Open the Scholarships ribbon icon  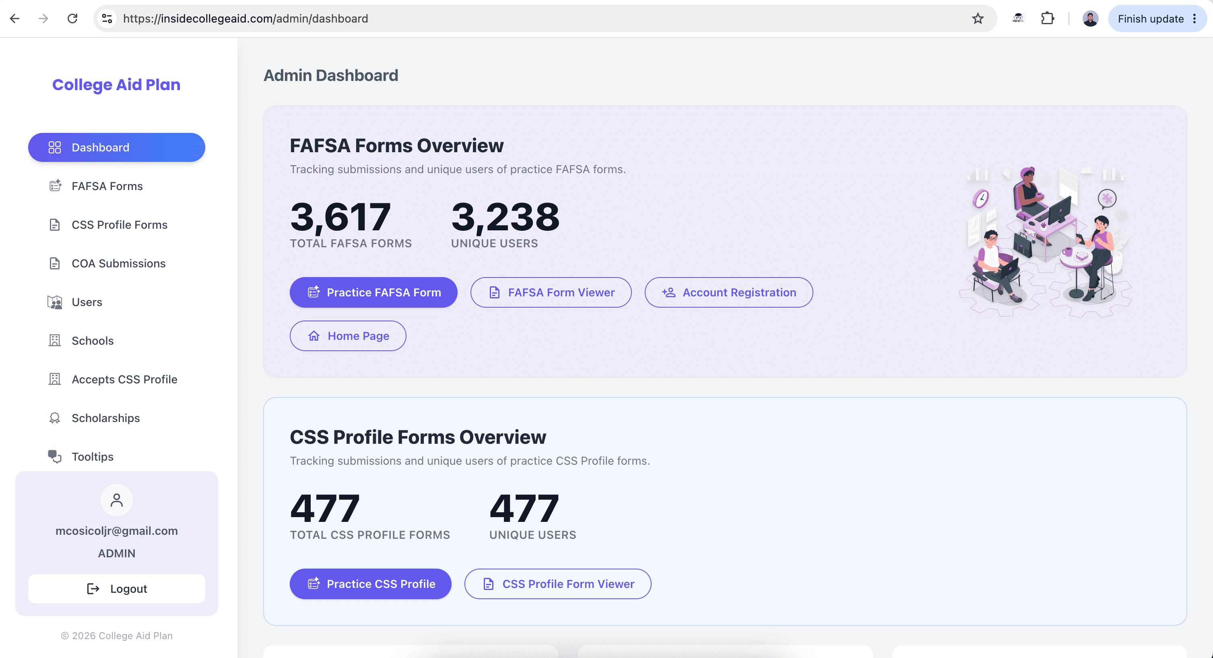click(x=55, y=418)
